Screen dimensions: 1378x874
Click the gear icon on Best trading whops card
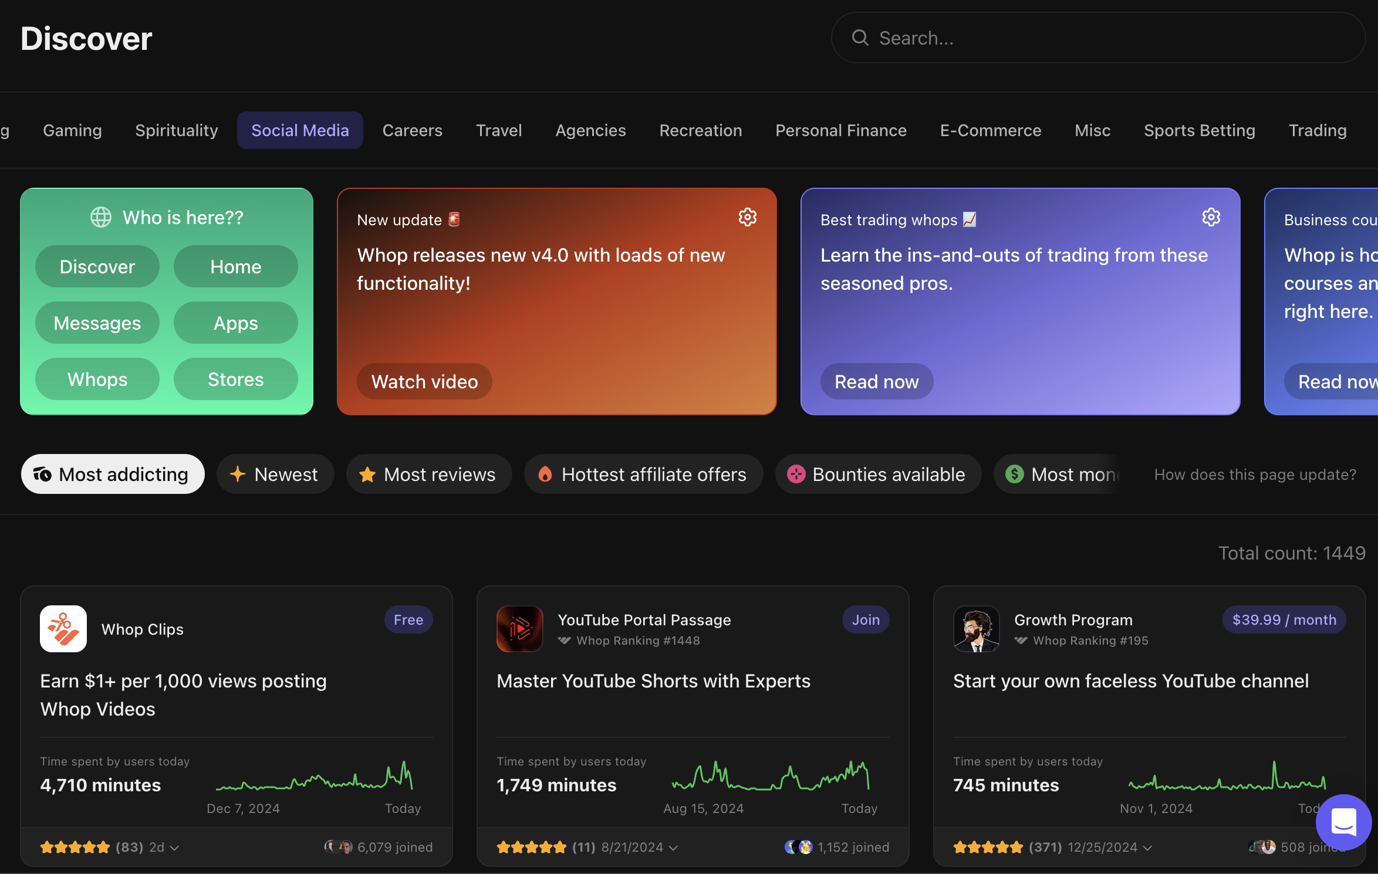coord(1211,218)
